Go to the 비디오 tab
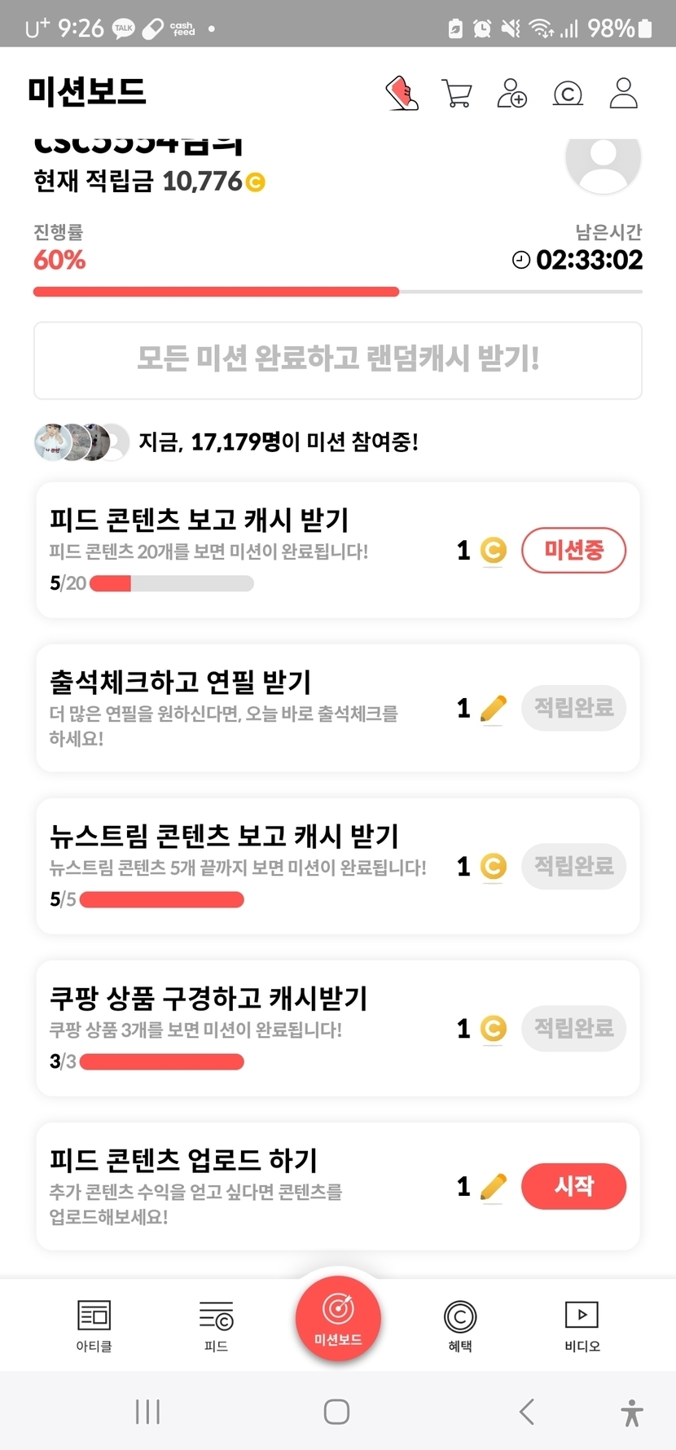This screenshot has width=676, height=1450. [x=582, y=1325]
